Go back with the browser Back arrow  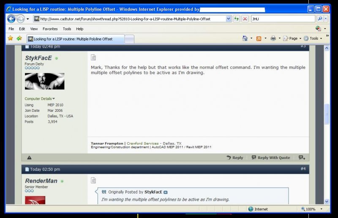[x=11, y=19]
